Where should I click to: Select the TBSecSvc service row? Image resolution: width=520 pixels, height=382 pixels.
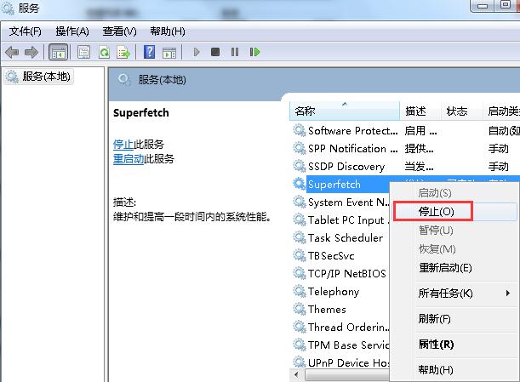pos(341,256)
